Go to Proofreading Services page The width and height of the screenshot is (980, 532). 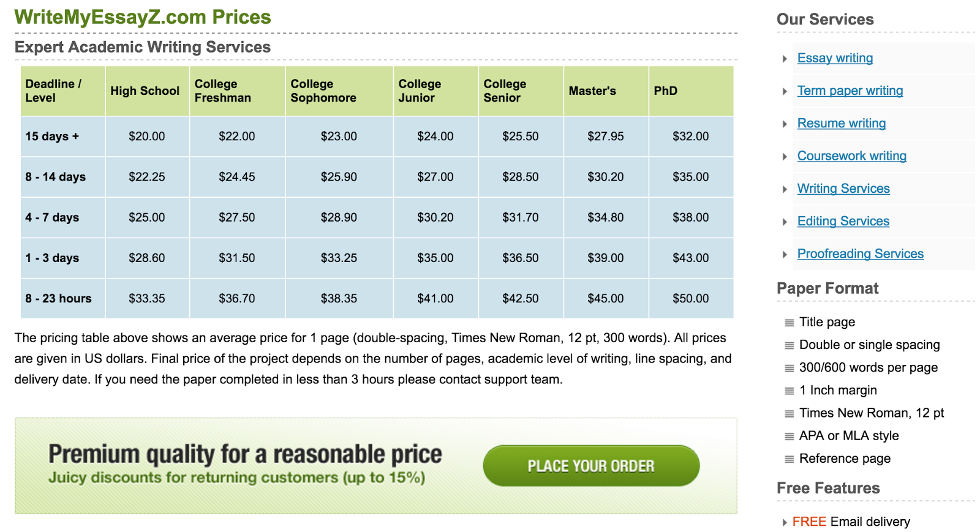coord(860,253)
